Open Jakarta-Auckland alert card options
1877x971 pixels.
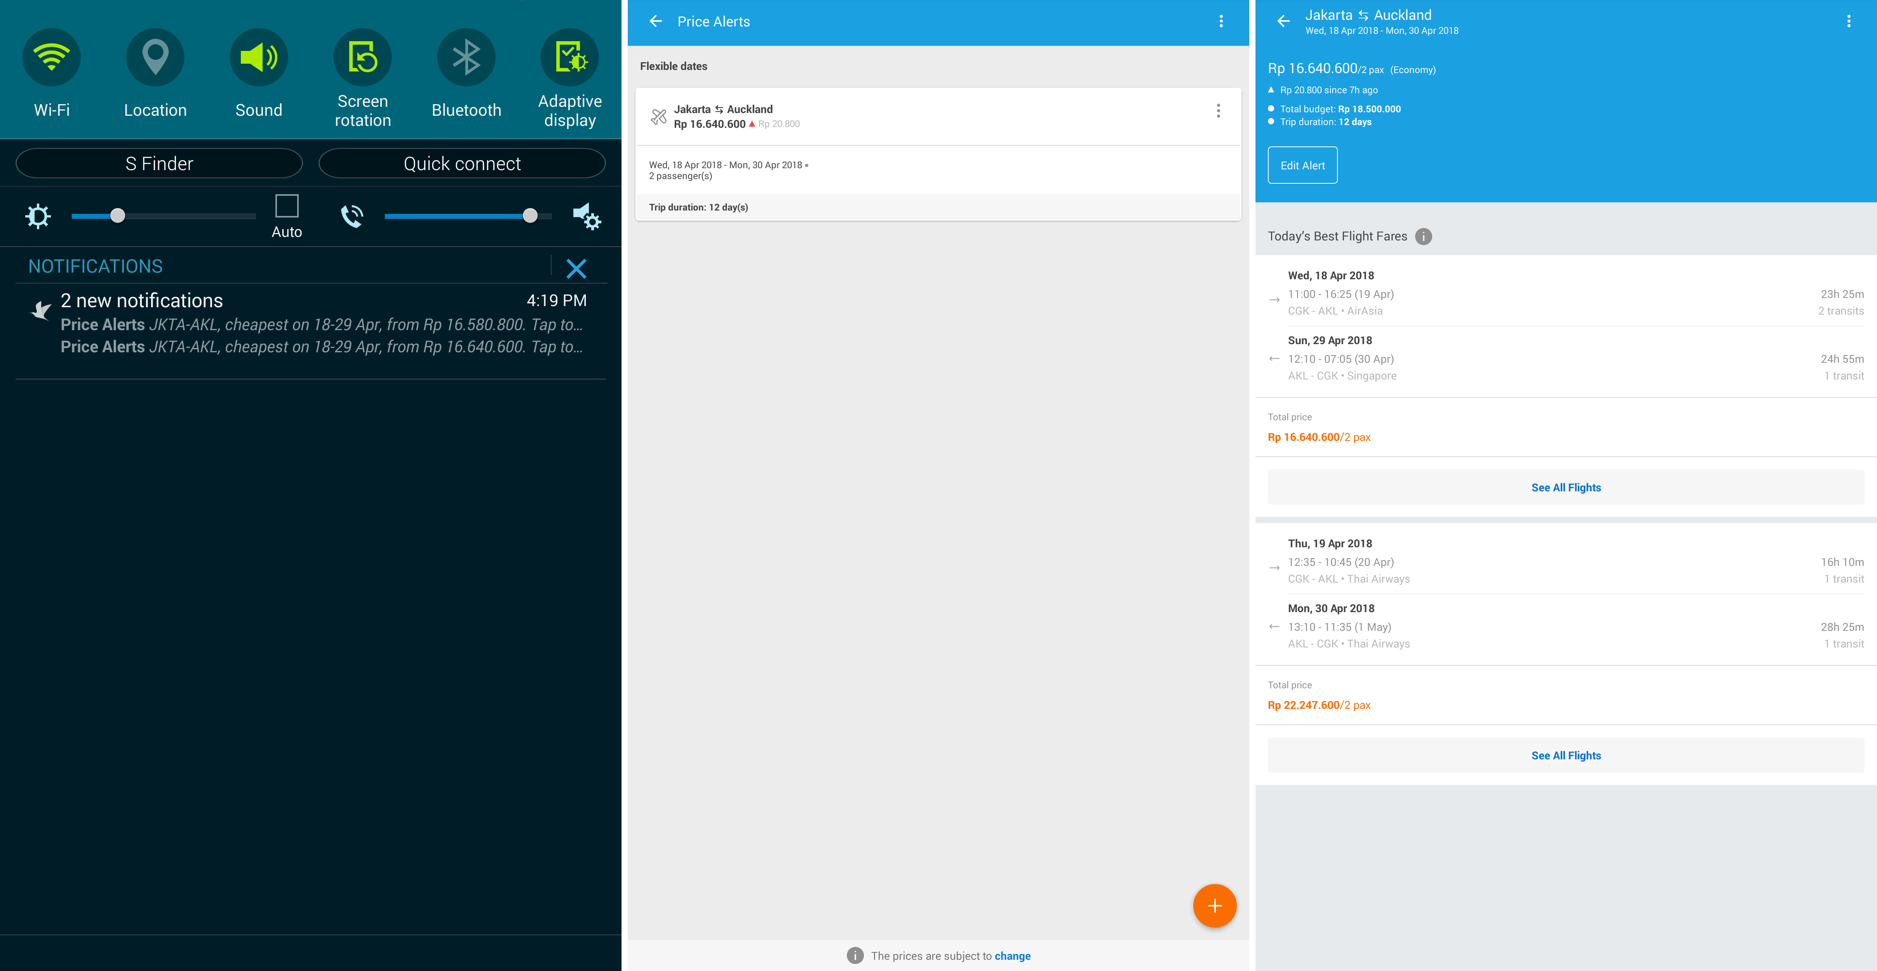point(1217,111)
